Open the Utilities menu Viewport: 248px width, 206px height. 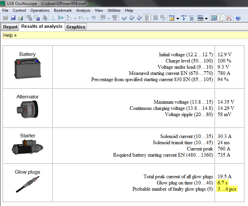pyautogui.click(x=114, y=10)
